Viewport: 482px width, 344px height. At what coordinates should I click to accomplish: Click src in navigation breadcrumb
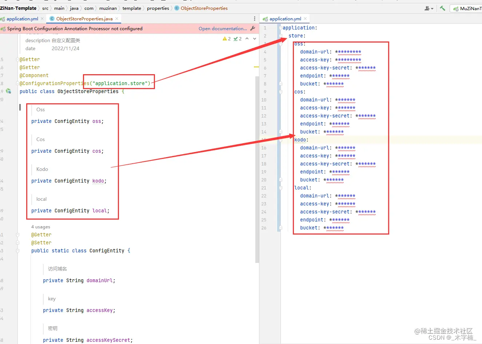[x=45, y=8]
